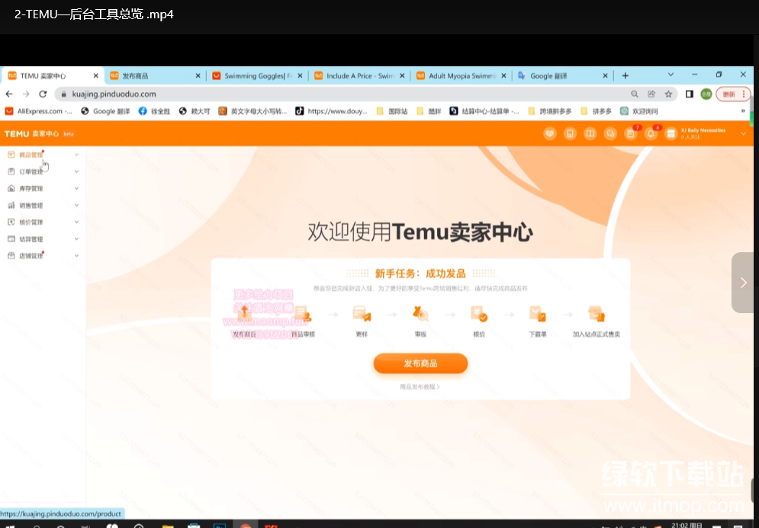This screenshot has height=528, width=759.
Task: Click the notification bell icon in header
Action: [651, 133]
